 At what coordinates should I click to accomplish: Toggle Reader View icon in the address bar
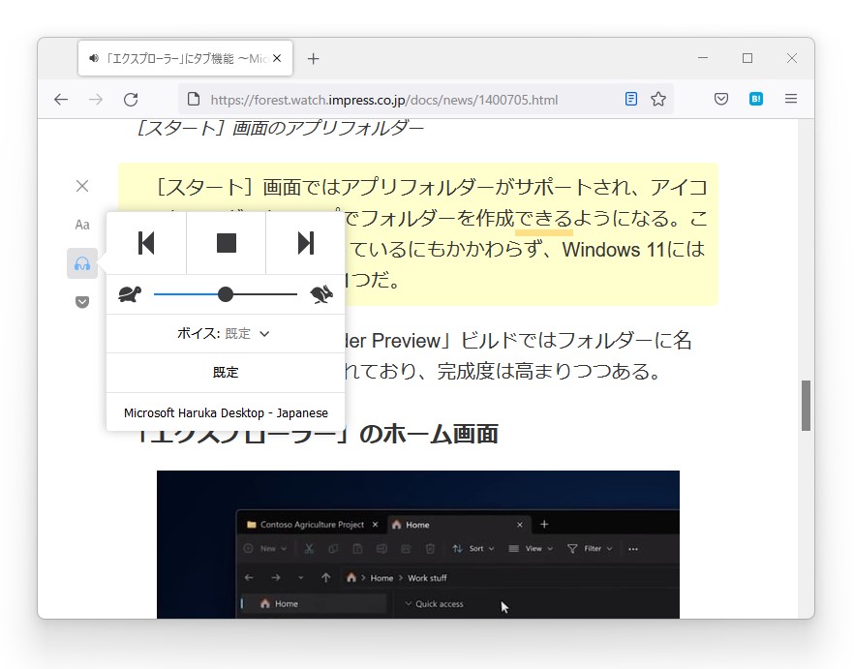coord(631,99)
